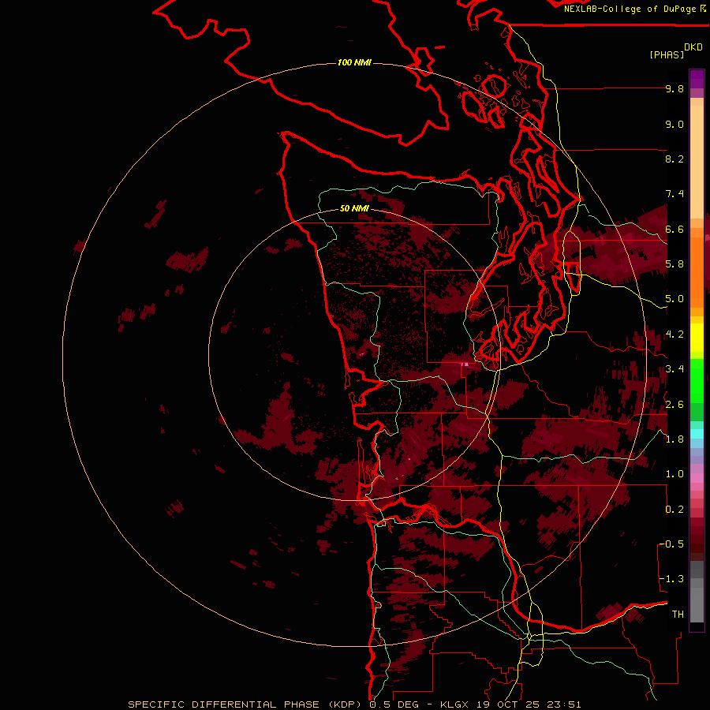Click the 4.2 legend value
Viewport: 710px width, 710px height.
click(x=674, y=334)
